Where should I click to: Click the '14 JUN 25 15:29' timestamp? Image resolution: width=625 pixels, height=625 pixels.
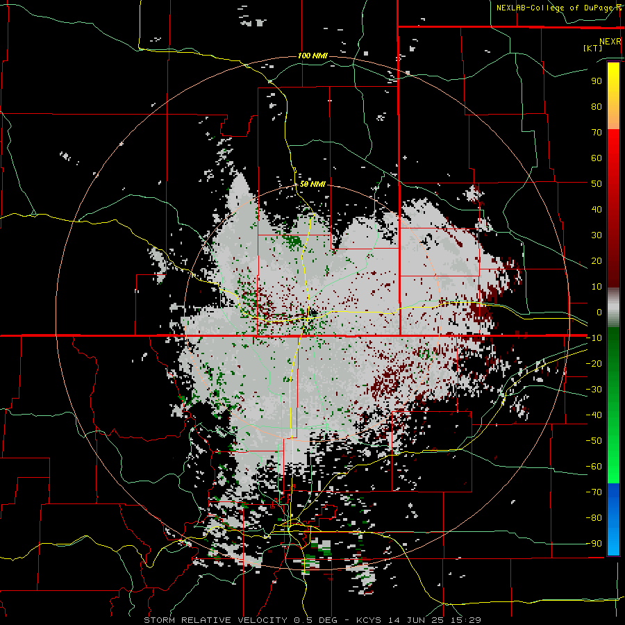435,620
